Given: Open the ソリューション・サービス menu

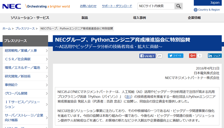Looking at the screenshot, I should point(30,18).
